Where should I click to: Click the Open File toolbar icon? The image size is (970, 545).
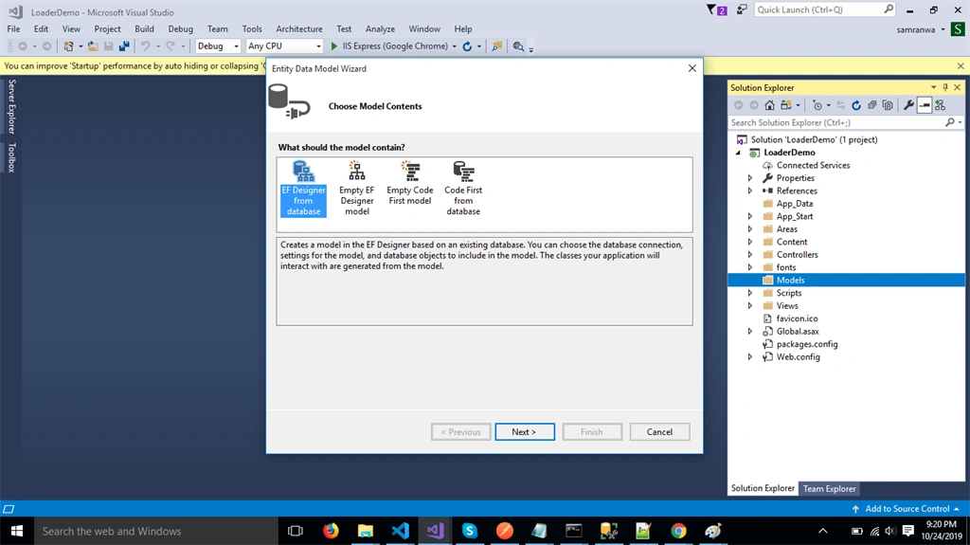[93, 46]
